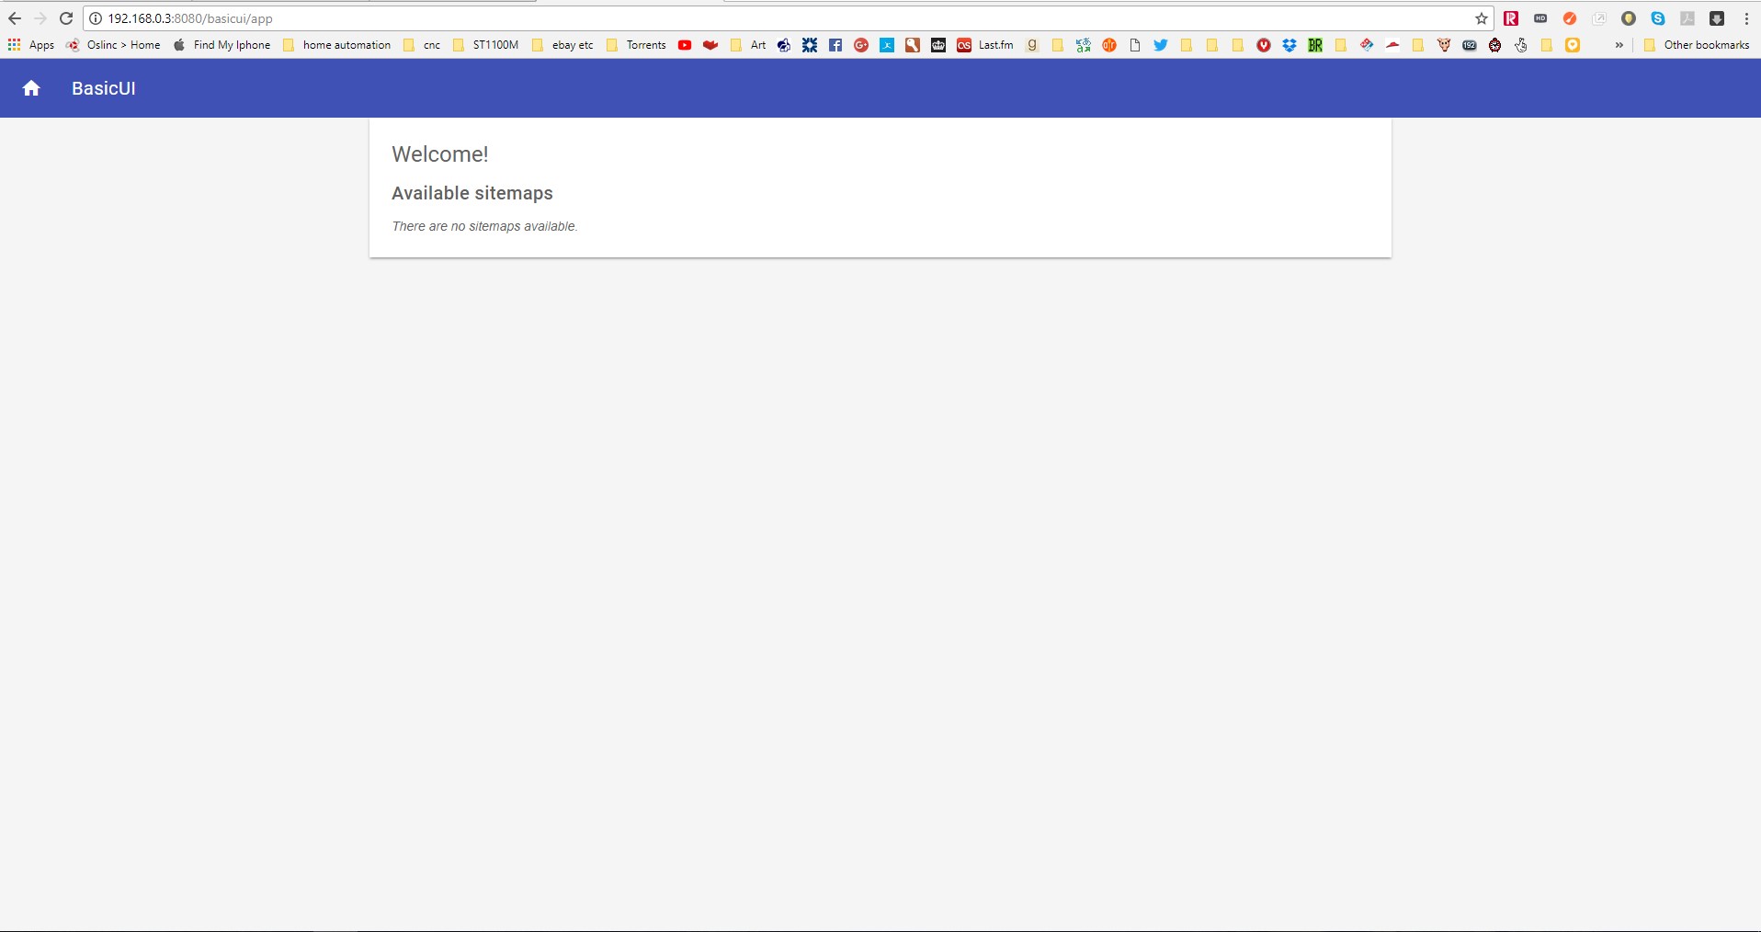Open the pointing hand bookmark icon
The width and height of the screenshot is (1761, 932).
pyautogui.click(x=1521, y=45)
